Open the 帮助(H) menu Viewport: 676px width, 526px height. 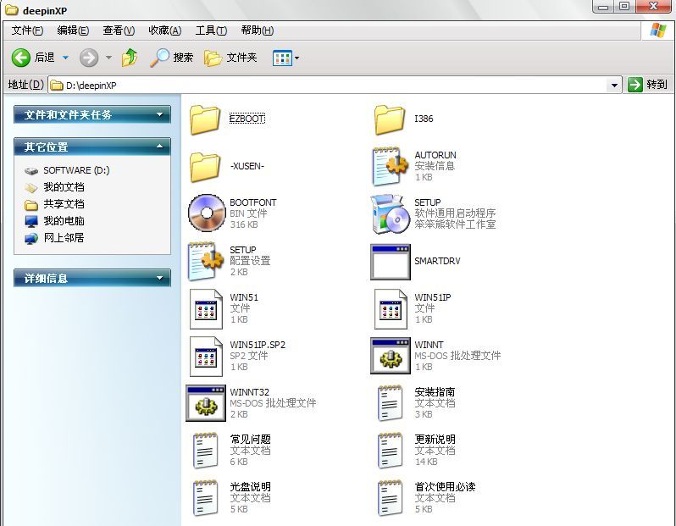257,30
